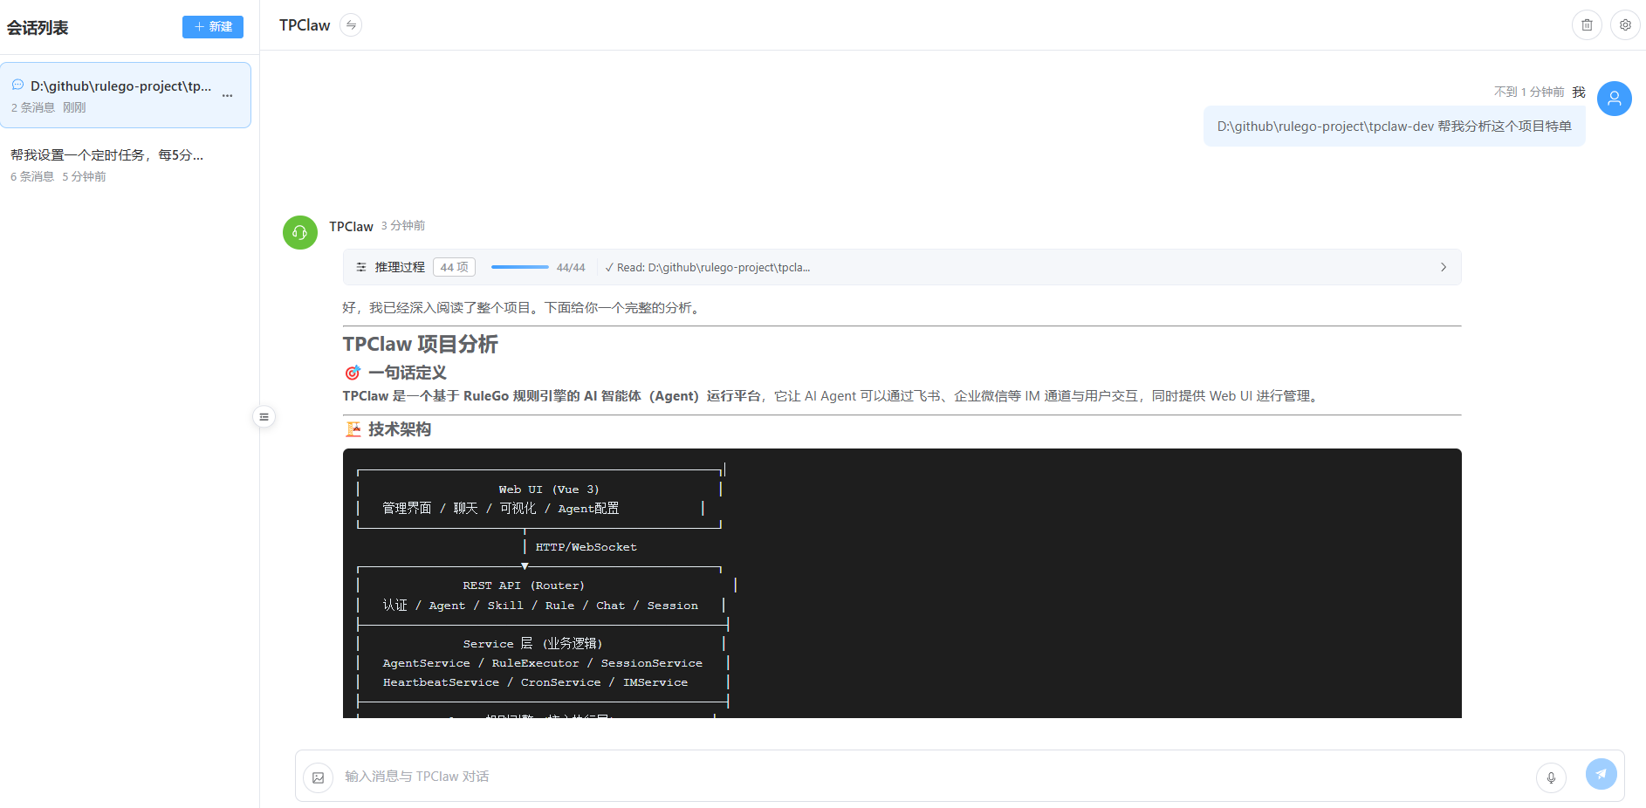Open the settings gear icon in header
Image resolution: width=1646 pixels, height=808 pixels.
point(1625,25)
